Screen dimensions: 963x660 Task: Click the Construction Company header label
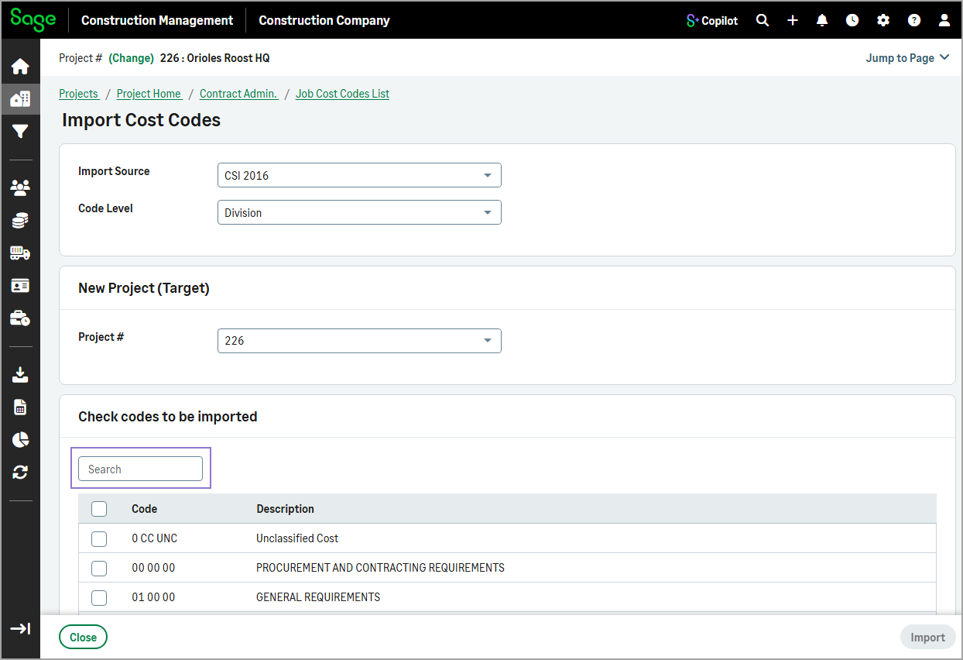click(324, 20)
